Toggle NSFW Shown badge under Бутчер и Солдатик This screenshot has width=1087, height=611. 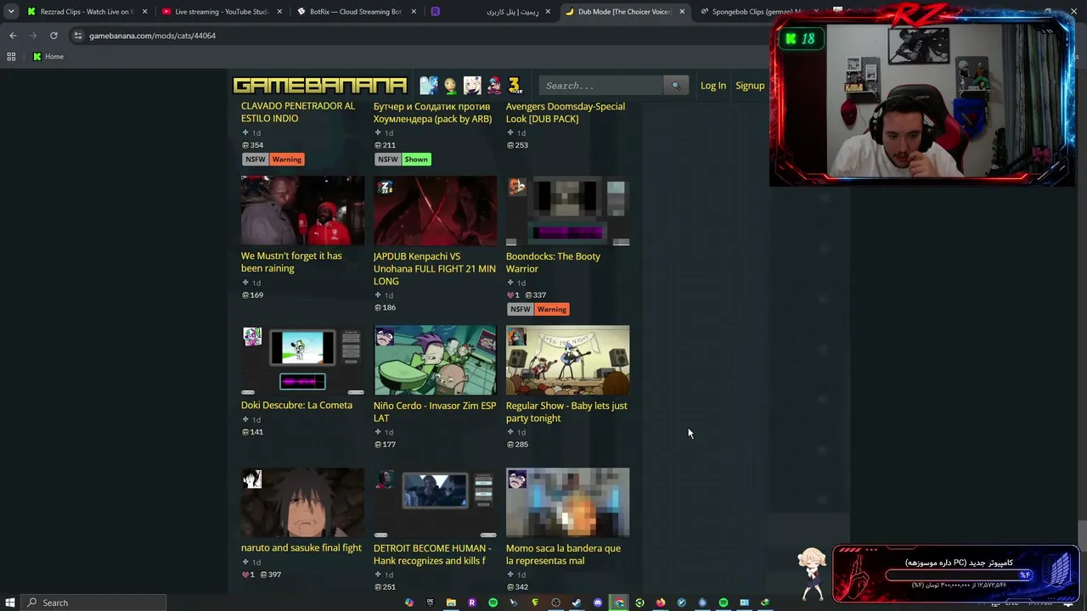[x=403, y=160]
